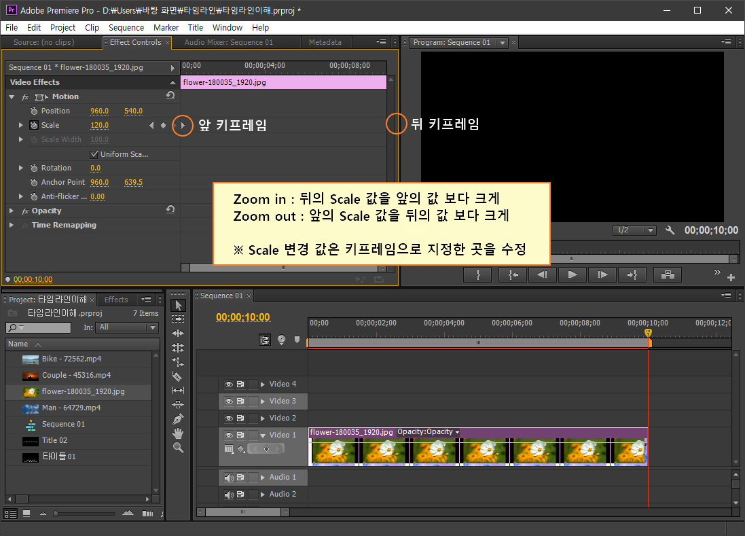This screenshot has width=745, height=536.
Task: Open the Marker menu
Action: (x=166, y=28)
